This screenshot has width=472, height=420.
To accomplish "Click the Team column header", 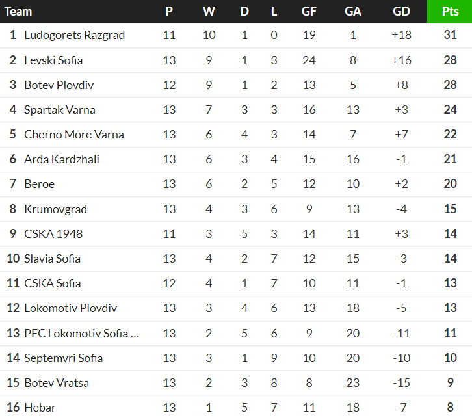I will [x=18, y=11].
